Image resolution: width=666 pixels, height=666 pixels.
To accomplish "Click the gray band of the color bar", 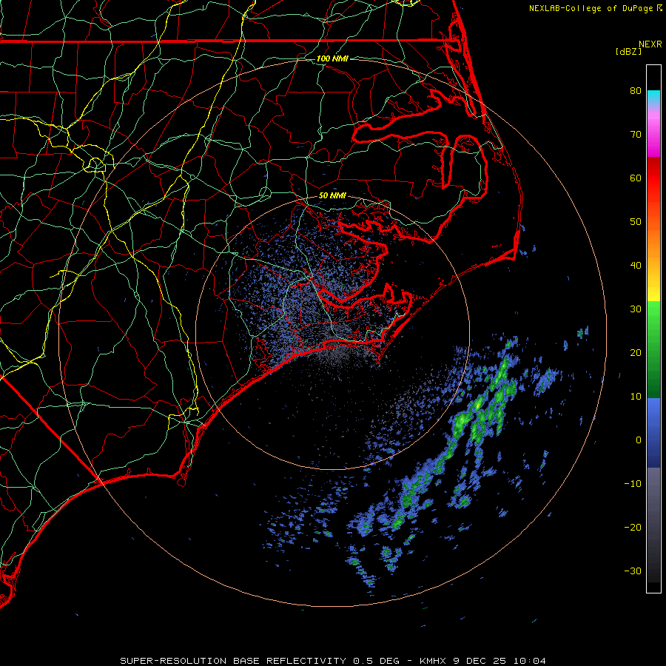I will pyautogui.click(x=653, y=501).
